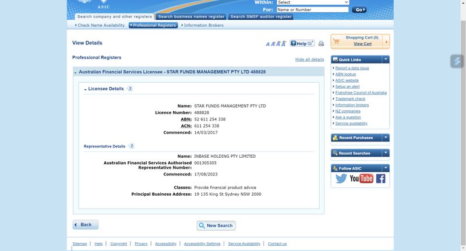Open the Help footer link
The width and height of the screenshot is (466, 251).
[x=98, y=243]
